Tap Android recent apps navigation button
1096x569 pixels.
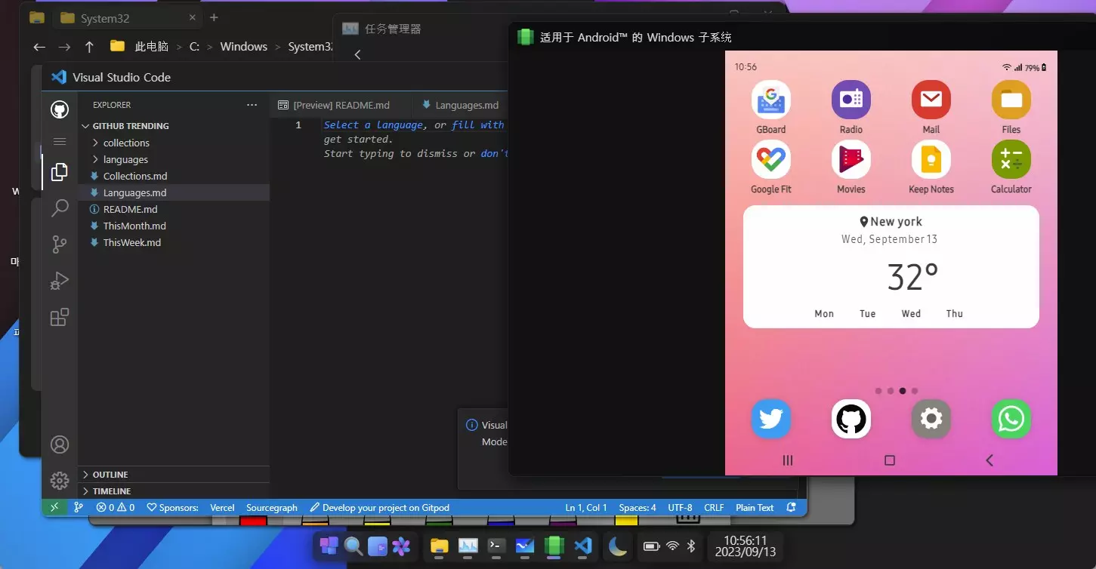pyautogui.click(x=788, y=460)
